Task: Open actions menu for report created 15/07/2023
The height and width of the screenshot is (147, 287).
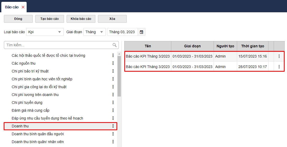Action: [279, 56]
